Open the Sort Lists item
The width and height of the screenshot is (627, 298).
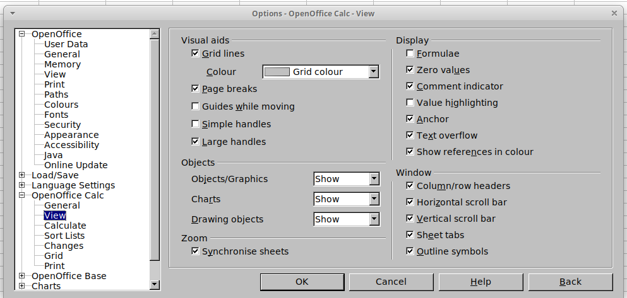click(x=64, y=236)
